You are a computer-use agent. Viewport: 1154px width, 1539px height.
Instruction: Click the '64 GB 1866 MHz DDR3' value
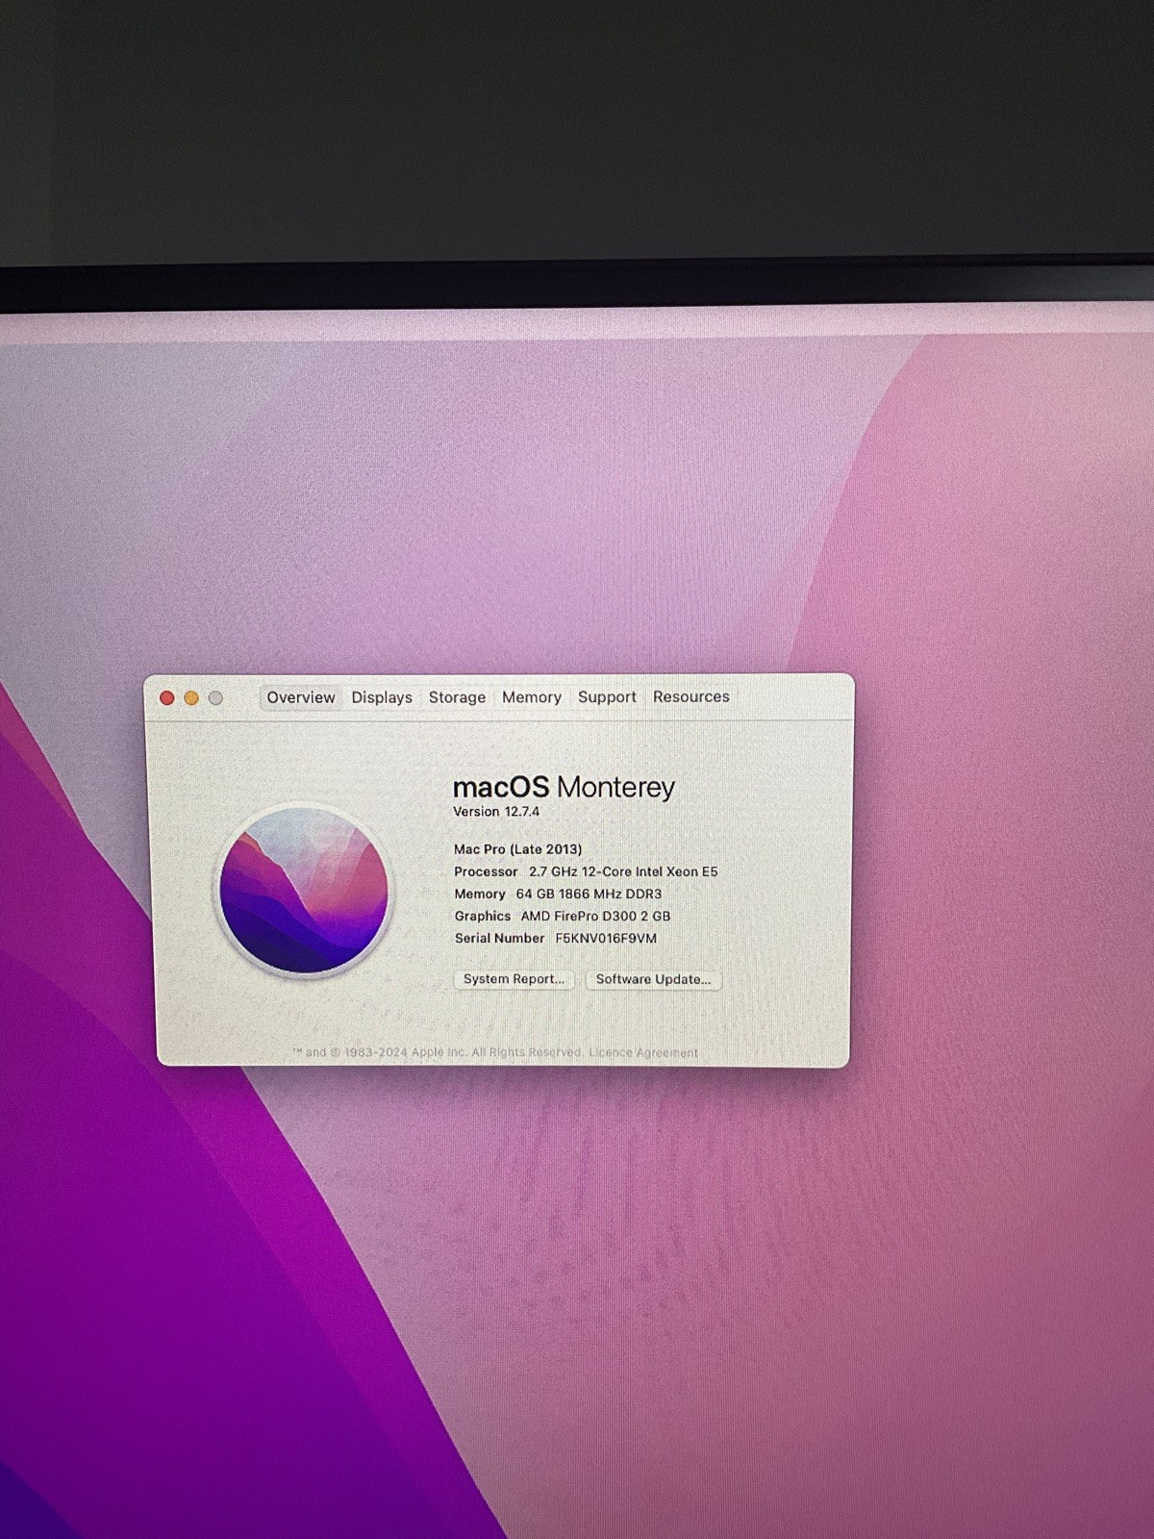[589, 894]
